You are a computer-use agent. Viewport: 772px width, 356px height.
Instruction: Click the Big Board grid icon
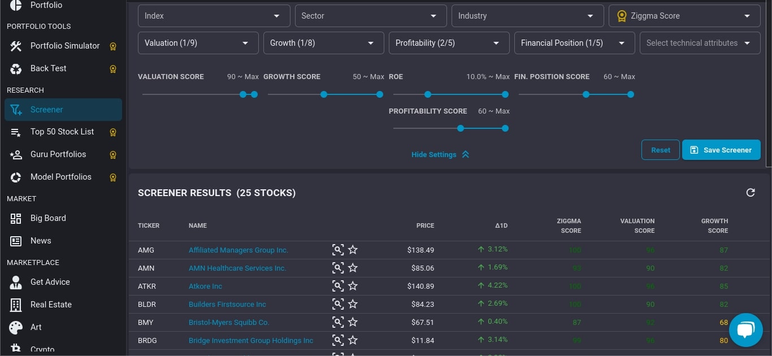tap(16, 219)
